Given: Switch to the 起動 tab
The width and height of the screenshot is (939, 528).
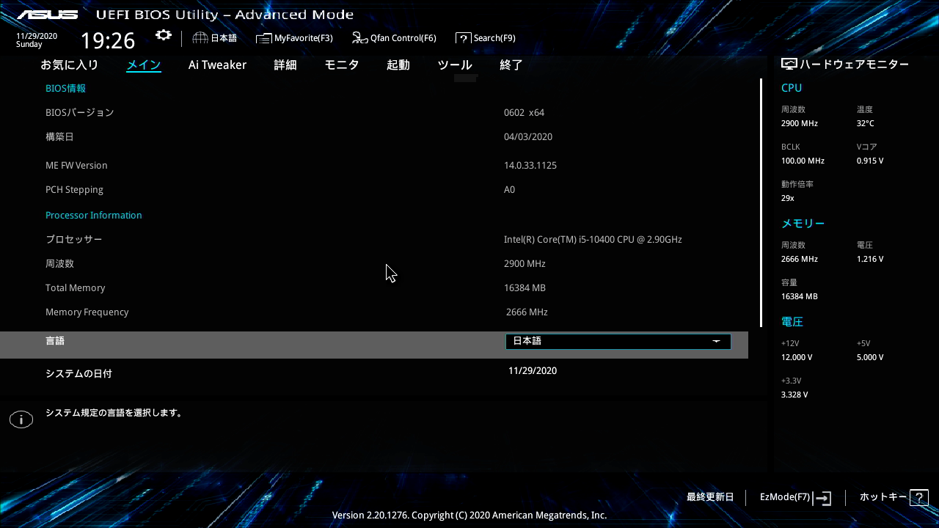Looking at the screenshot, I should coord(398,65).
